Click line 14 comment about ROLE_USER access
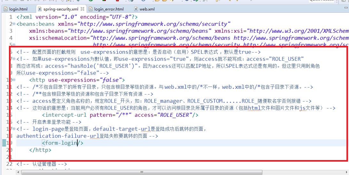This screenshot has width=349, height=175. pyautogui.click(x=176, y=108)
